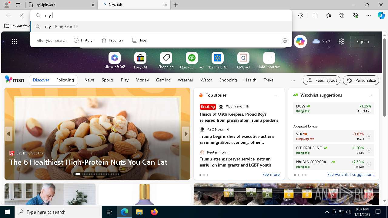The height and width of the screenshot is (218, 388).
Task: Open the Ebay shortcut
Action: [x=140, y=61]
